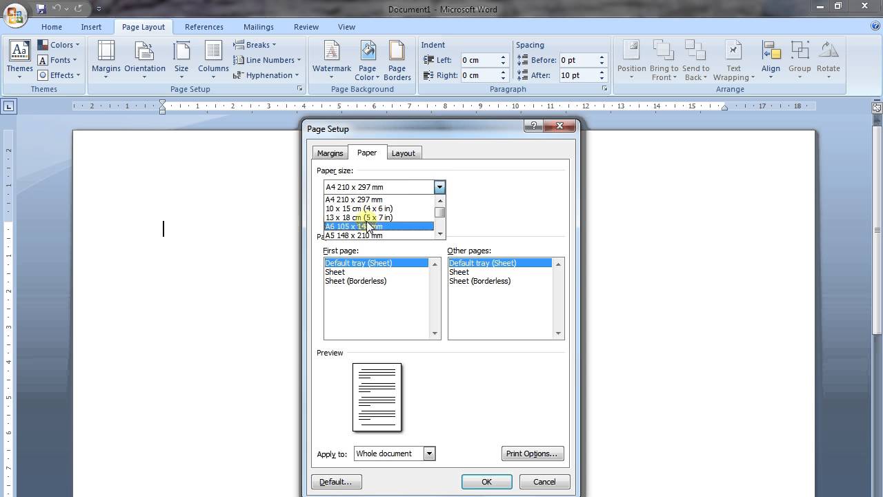Increase the Left indent value
Image resolution: width=883 pixels, height=497 pixels.
pos(503,57)
